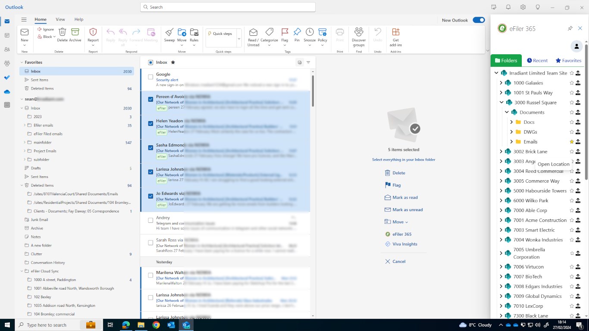Pin selected messages with the Pin icon
The image size is (589, 331).
tap(297, 32)
